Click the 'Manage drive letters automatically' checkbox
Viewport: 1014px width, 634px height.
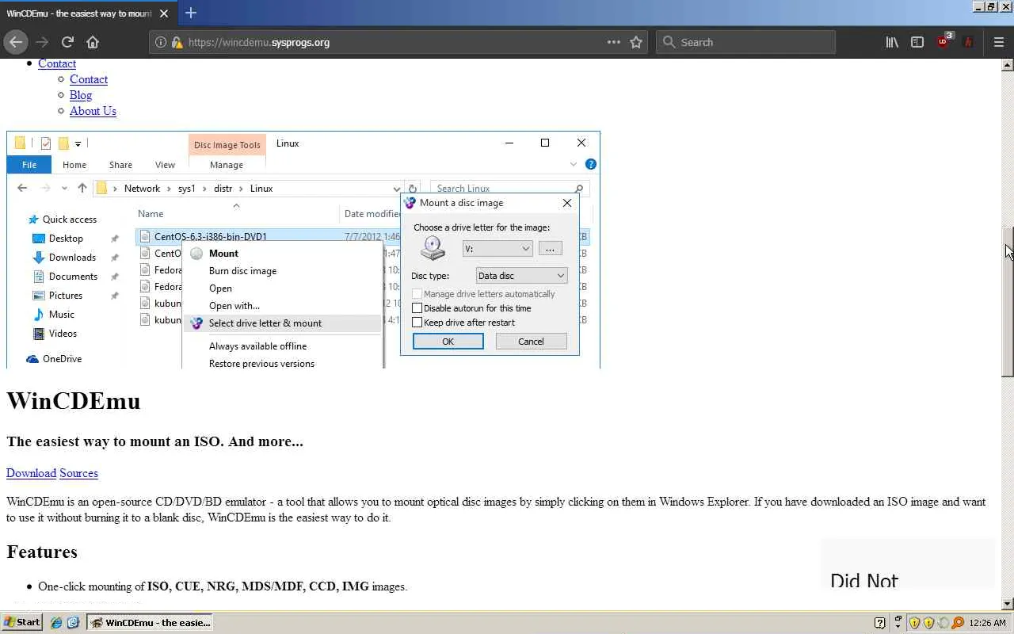point(417,294)
